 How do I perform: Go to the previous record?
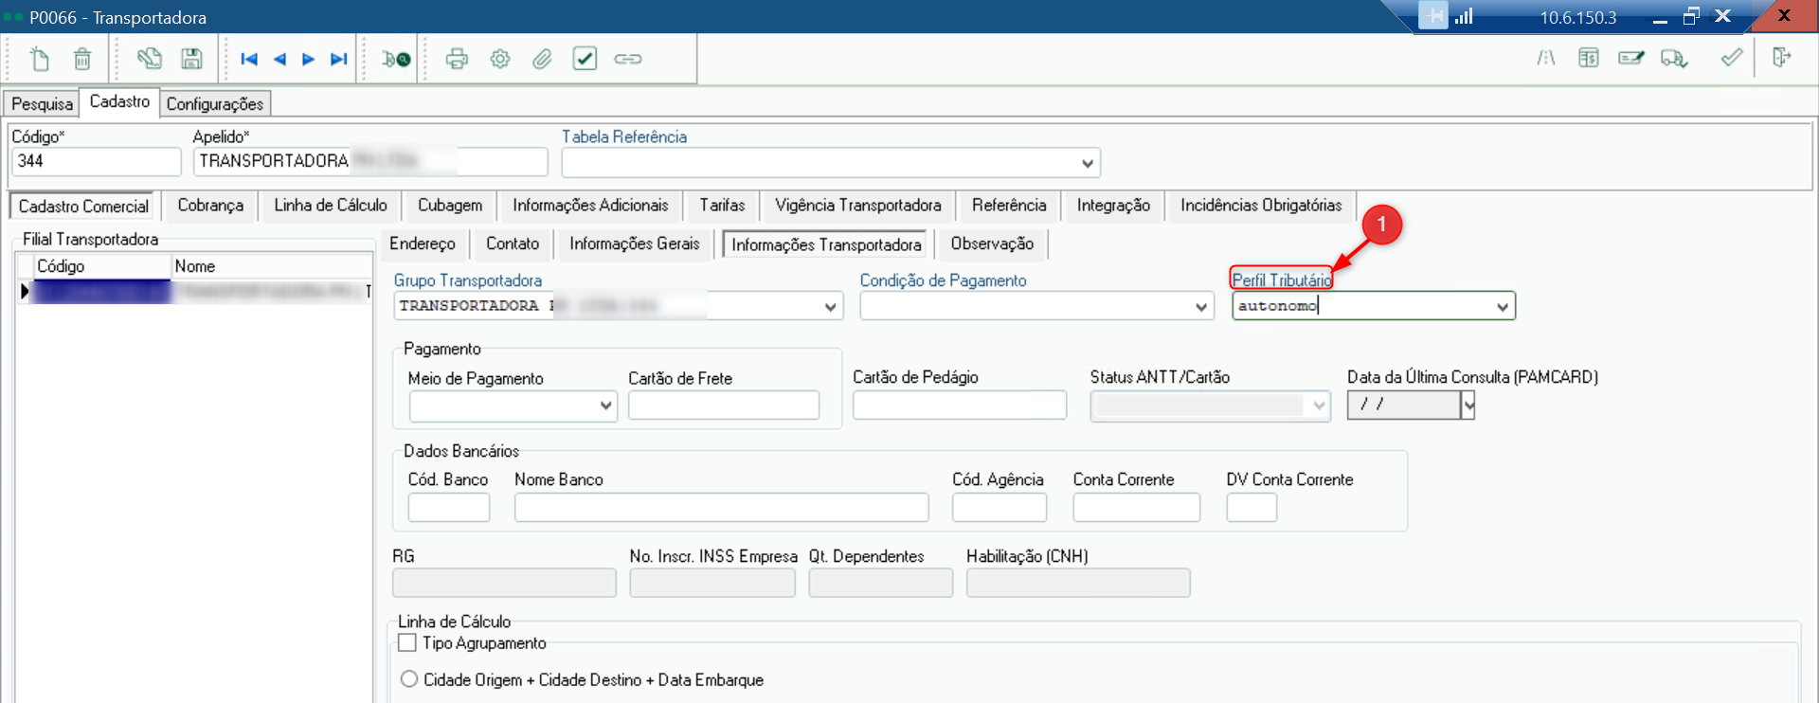pos(279,59)
